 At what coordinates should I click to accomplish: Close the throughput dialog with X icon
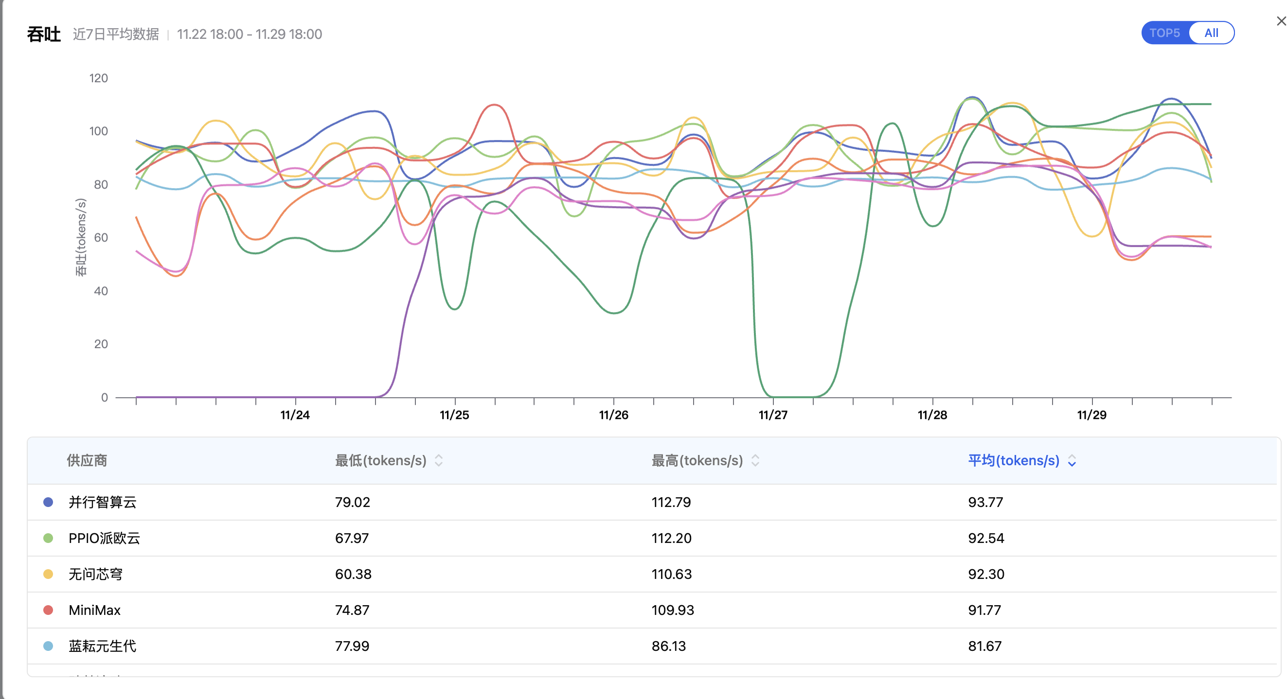point(1281,21)
